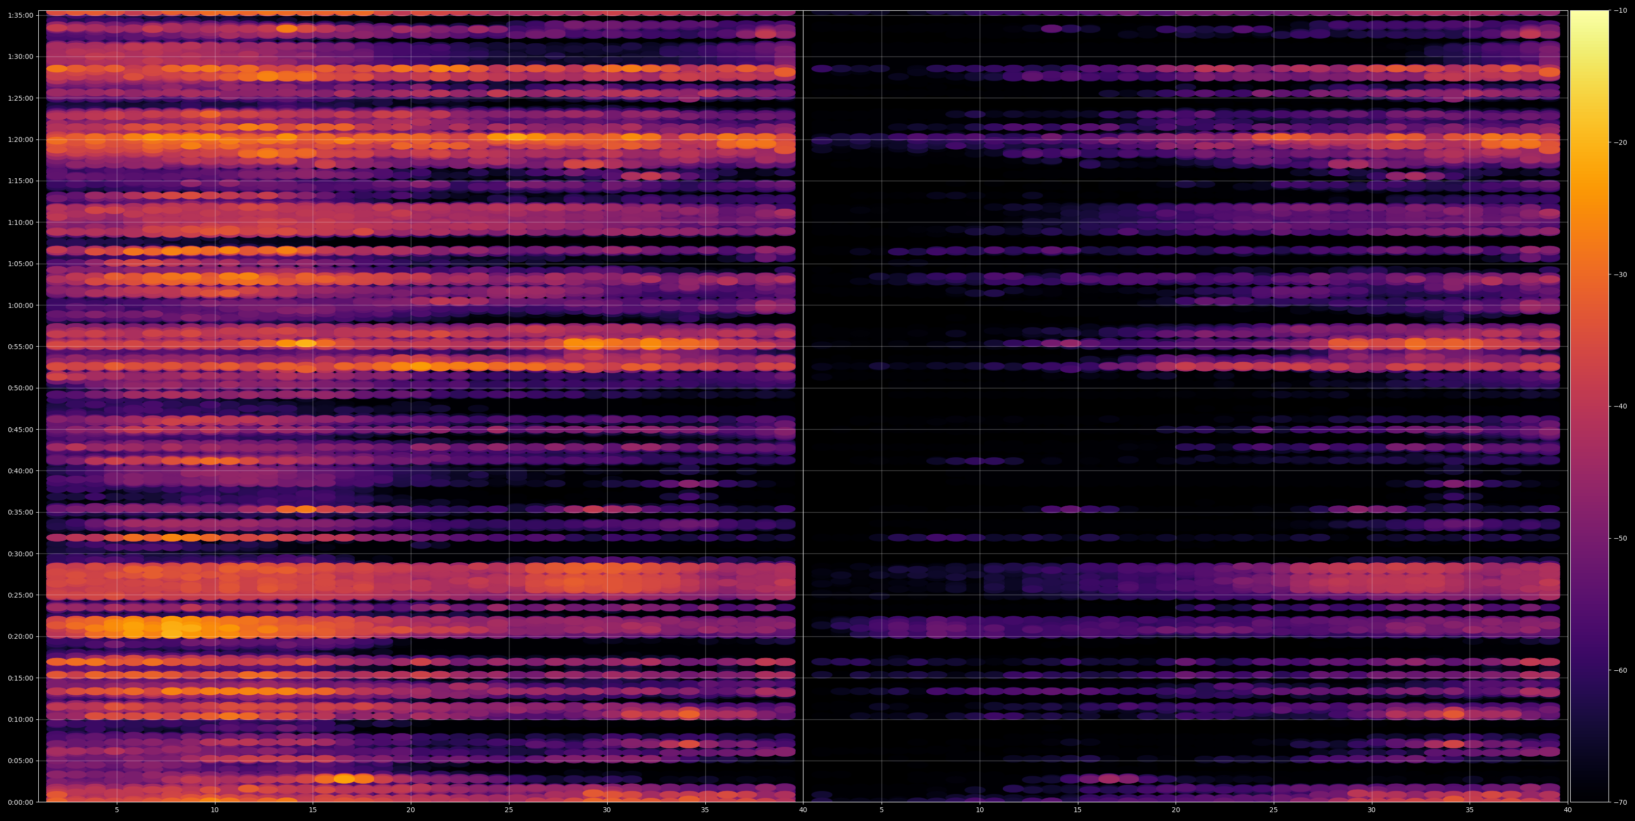Click the colorbar label −60
This screenshot has width=1635, height=821.
[x=1620, y=671]
